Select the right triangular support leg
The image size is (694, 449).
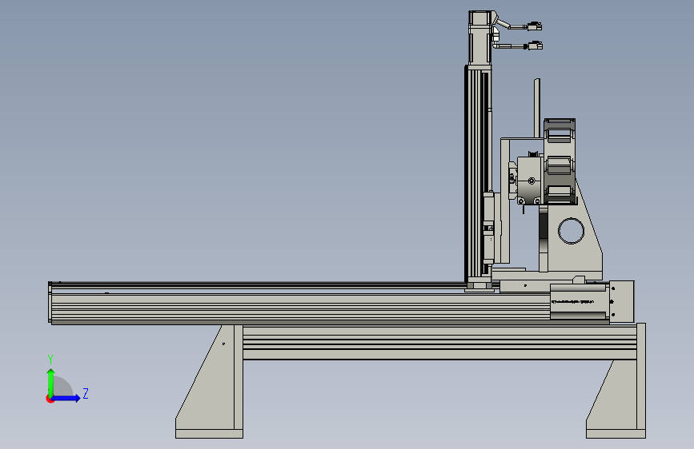616,381
